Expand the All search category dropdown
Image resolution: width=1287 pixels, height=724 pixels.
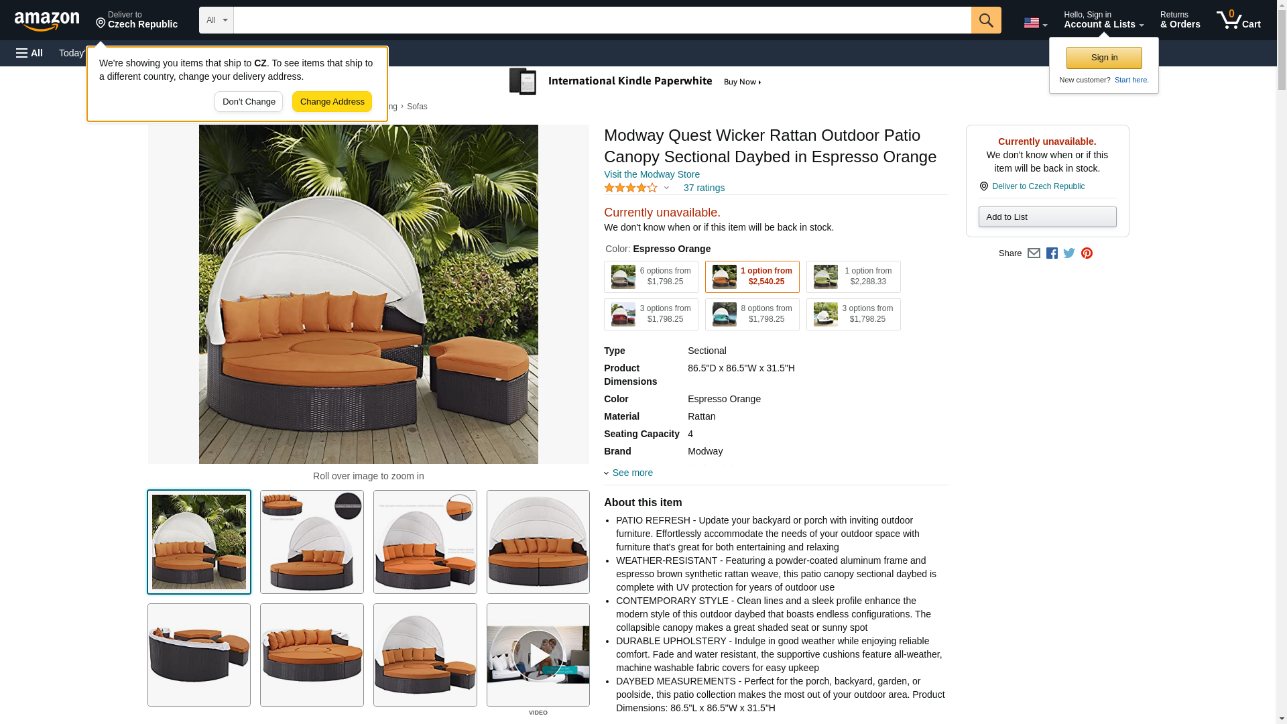pyautogui.click(x=216, y=20)
